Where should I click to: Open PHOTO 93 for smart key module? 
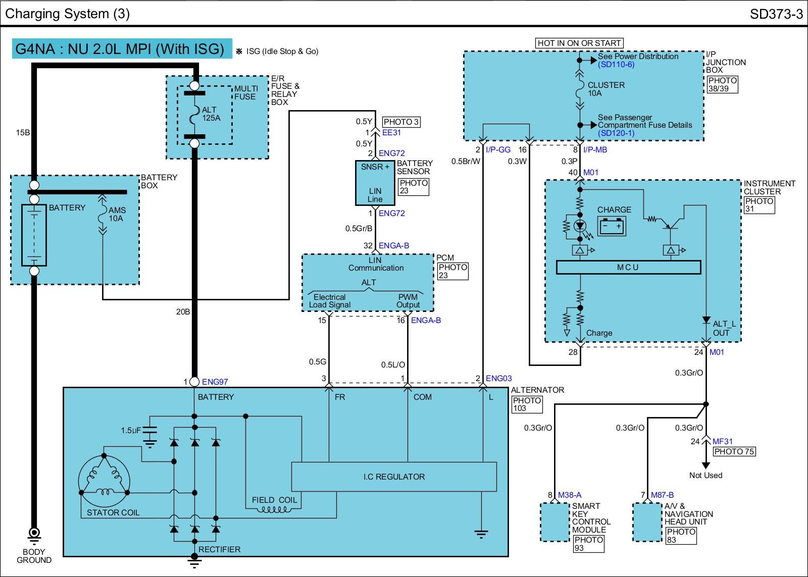pyautogui.click(x=589, y=544)
